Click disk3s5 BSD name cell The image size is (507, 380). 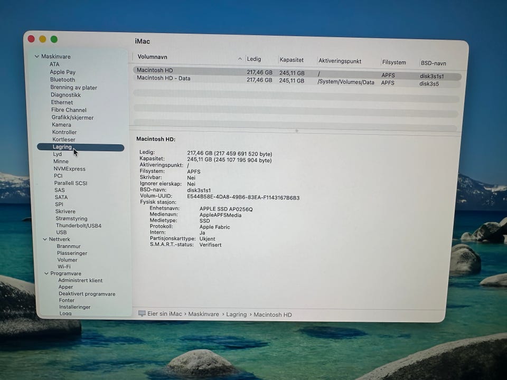pyautogui.click(x=429, y=84)
